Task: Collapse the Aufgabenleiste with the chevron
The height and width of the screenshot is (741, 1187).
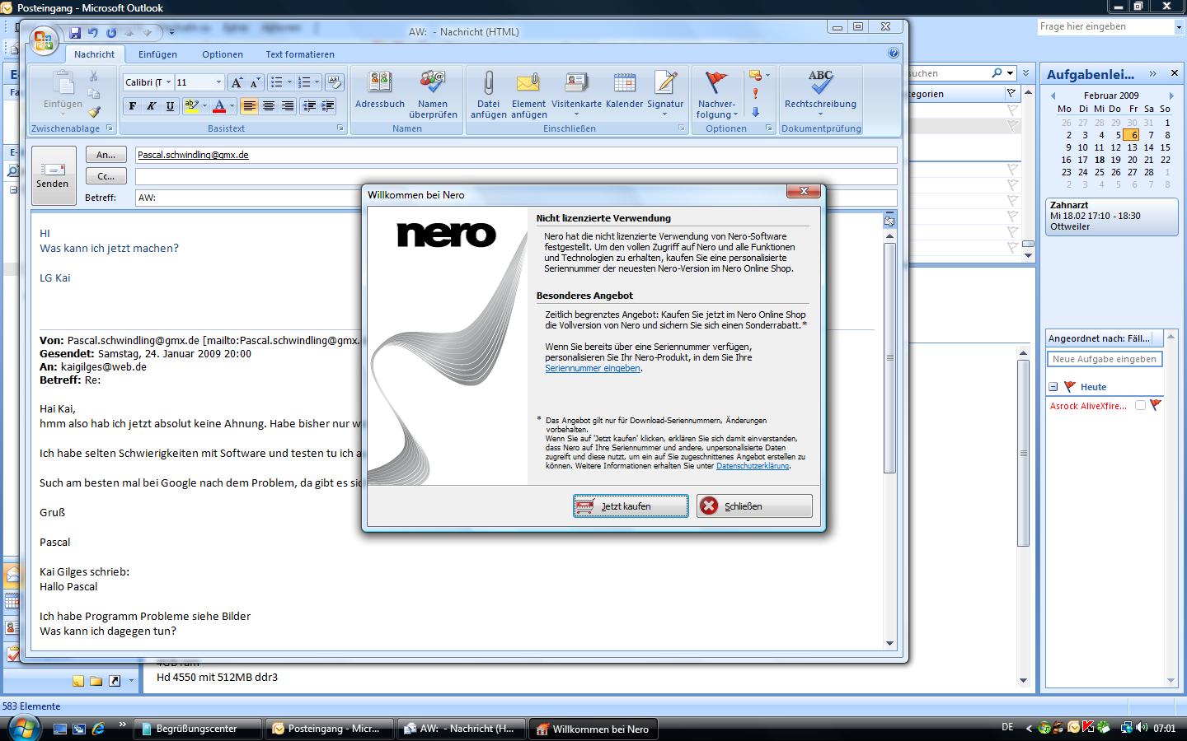Action: point(1152,74)
